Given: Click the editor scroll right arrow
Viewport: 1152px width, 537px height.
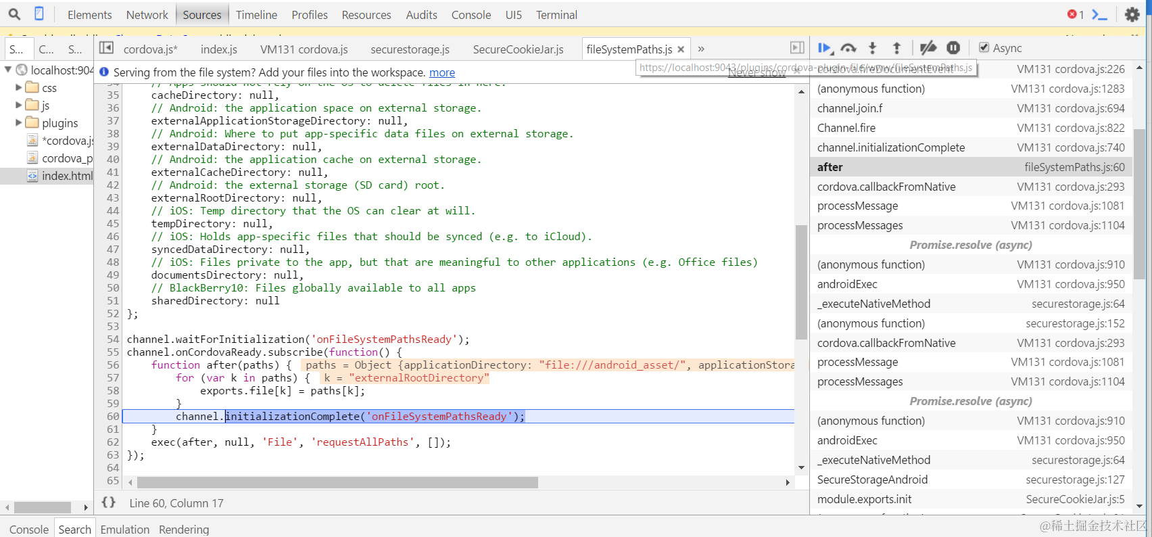Looking at the screenshot, I should coord(788,482).
